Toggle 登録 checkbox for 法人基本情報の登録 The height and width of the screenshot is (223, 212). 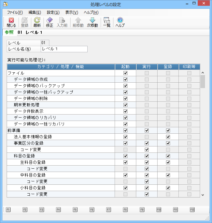click(168, 137)
